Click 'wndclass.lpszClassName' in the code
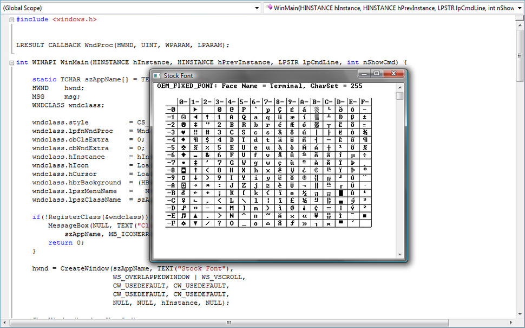 click(76, 200)
